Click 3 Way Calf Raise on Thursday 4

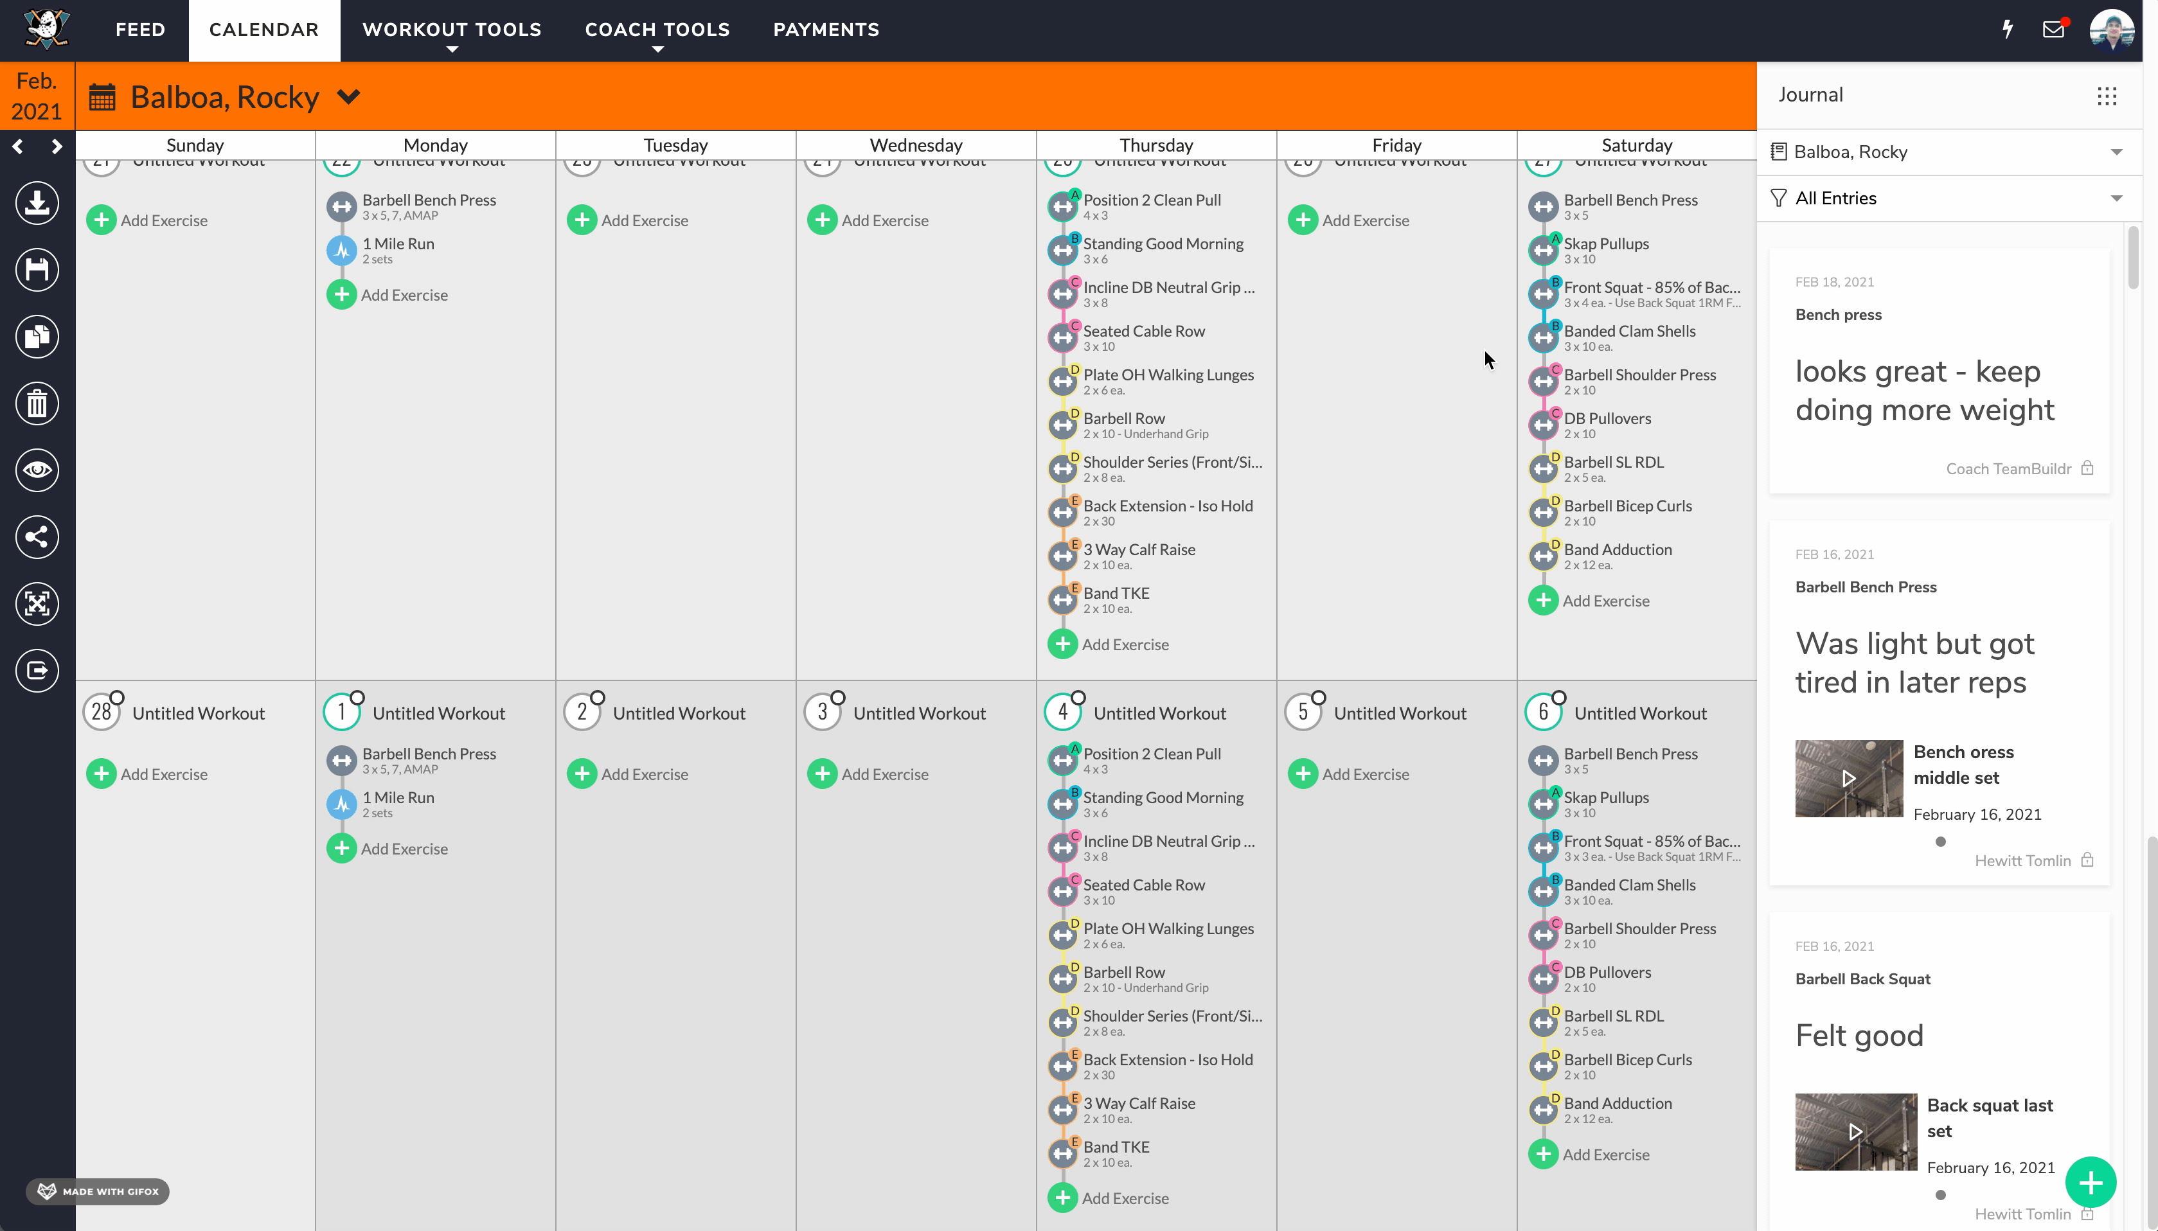click(x=1139, y=1110)
